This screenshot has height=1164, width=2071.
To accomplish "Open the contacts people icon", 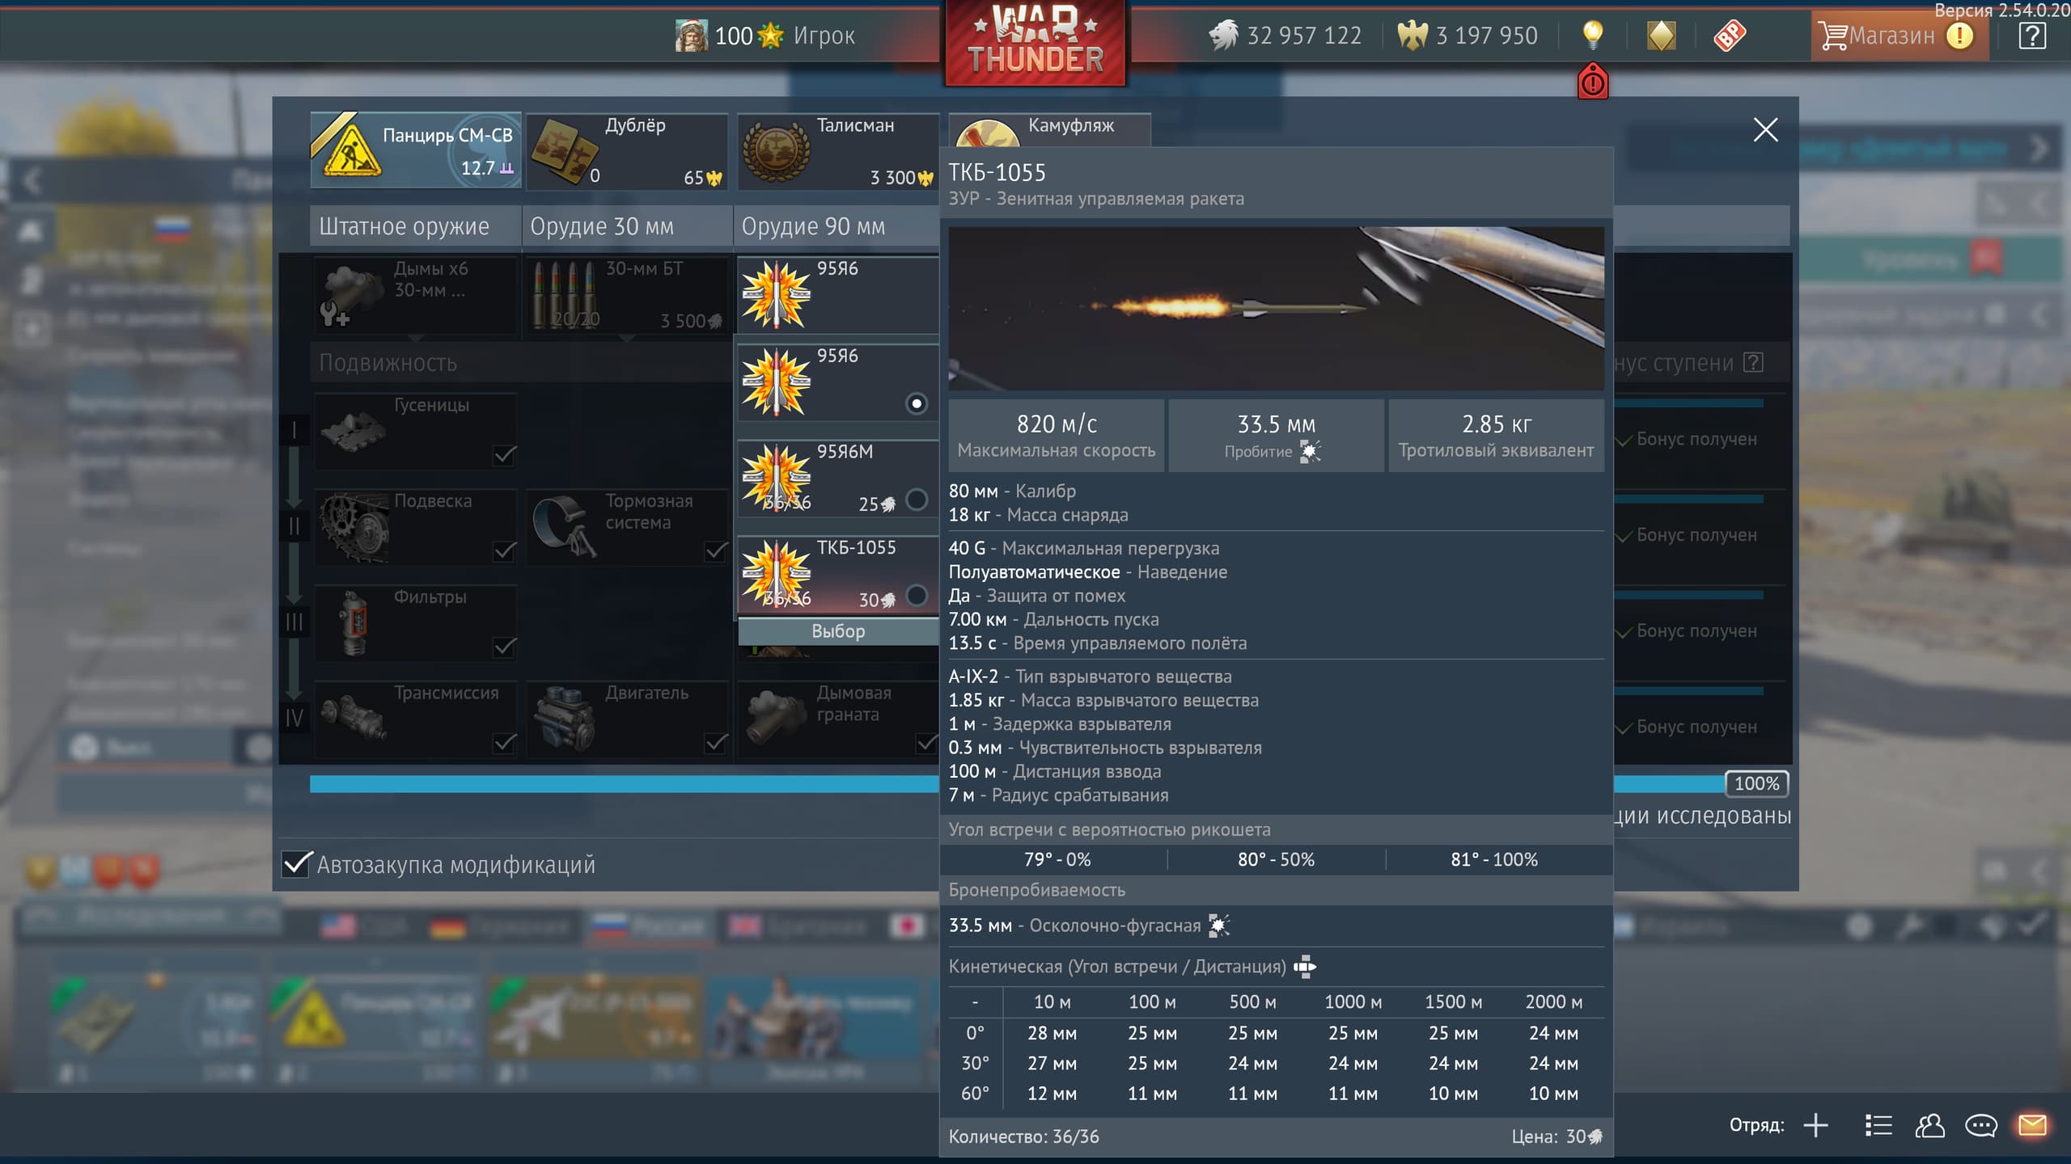I will tap(1929, 1125).
